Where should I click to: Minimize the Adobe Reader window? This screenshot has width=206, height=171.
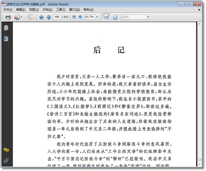(181, 4)
